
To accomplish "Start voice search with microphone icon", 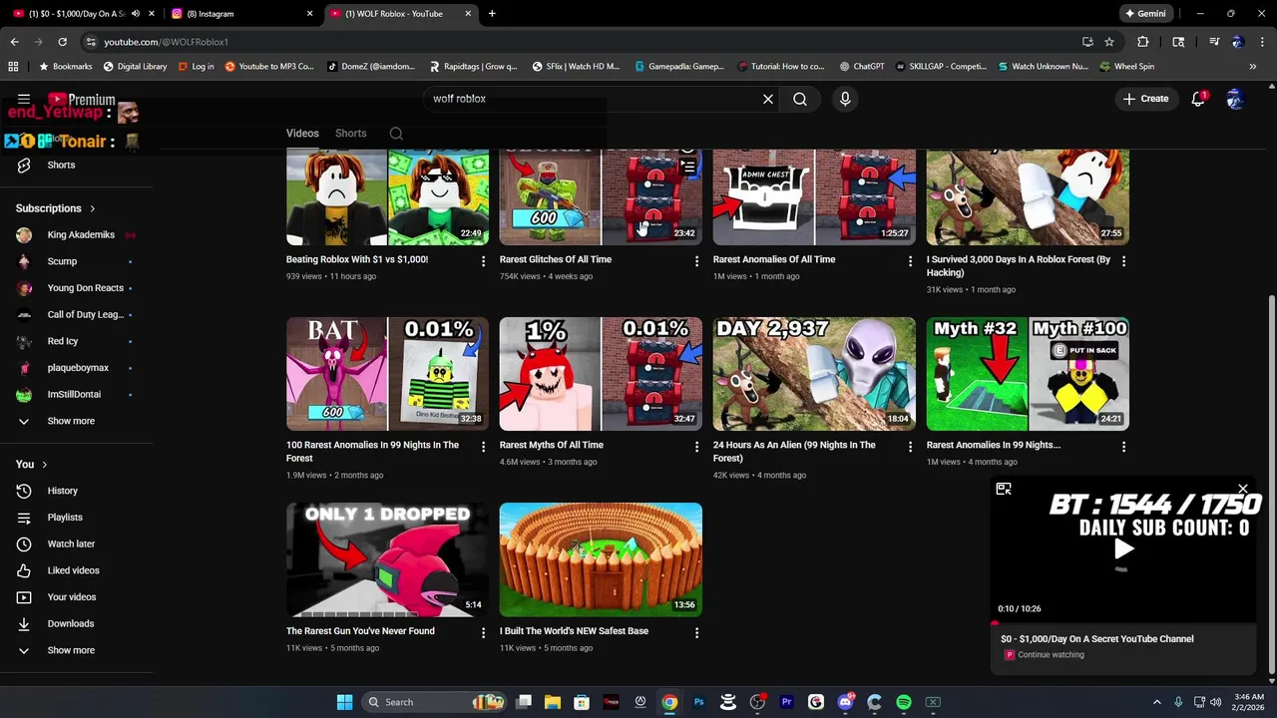I will pos(845,99).
